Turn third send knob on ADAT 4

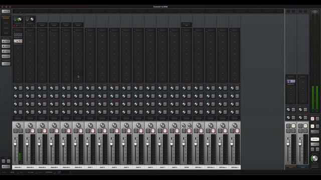click(x=124, y=104)
